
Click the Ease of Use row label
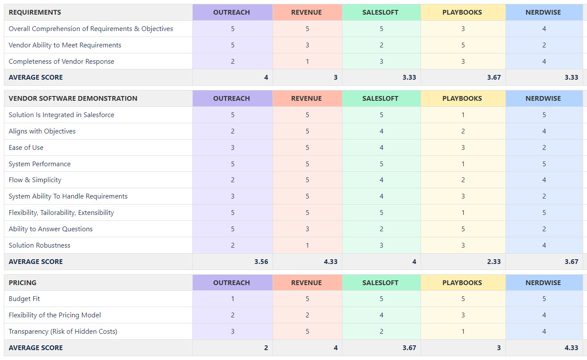(x=26, y=148)
